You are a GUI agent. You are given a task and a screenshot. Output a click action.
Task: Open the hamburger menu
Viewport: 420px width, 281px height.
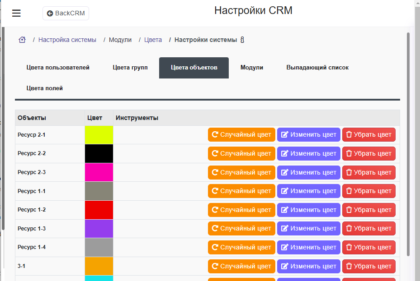16,13
